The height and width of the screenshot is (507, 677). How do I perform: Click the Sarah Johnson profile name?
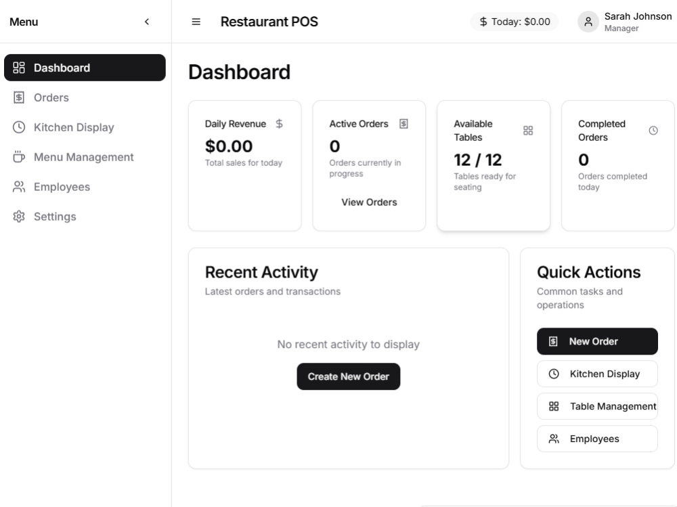[638, 16]
